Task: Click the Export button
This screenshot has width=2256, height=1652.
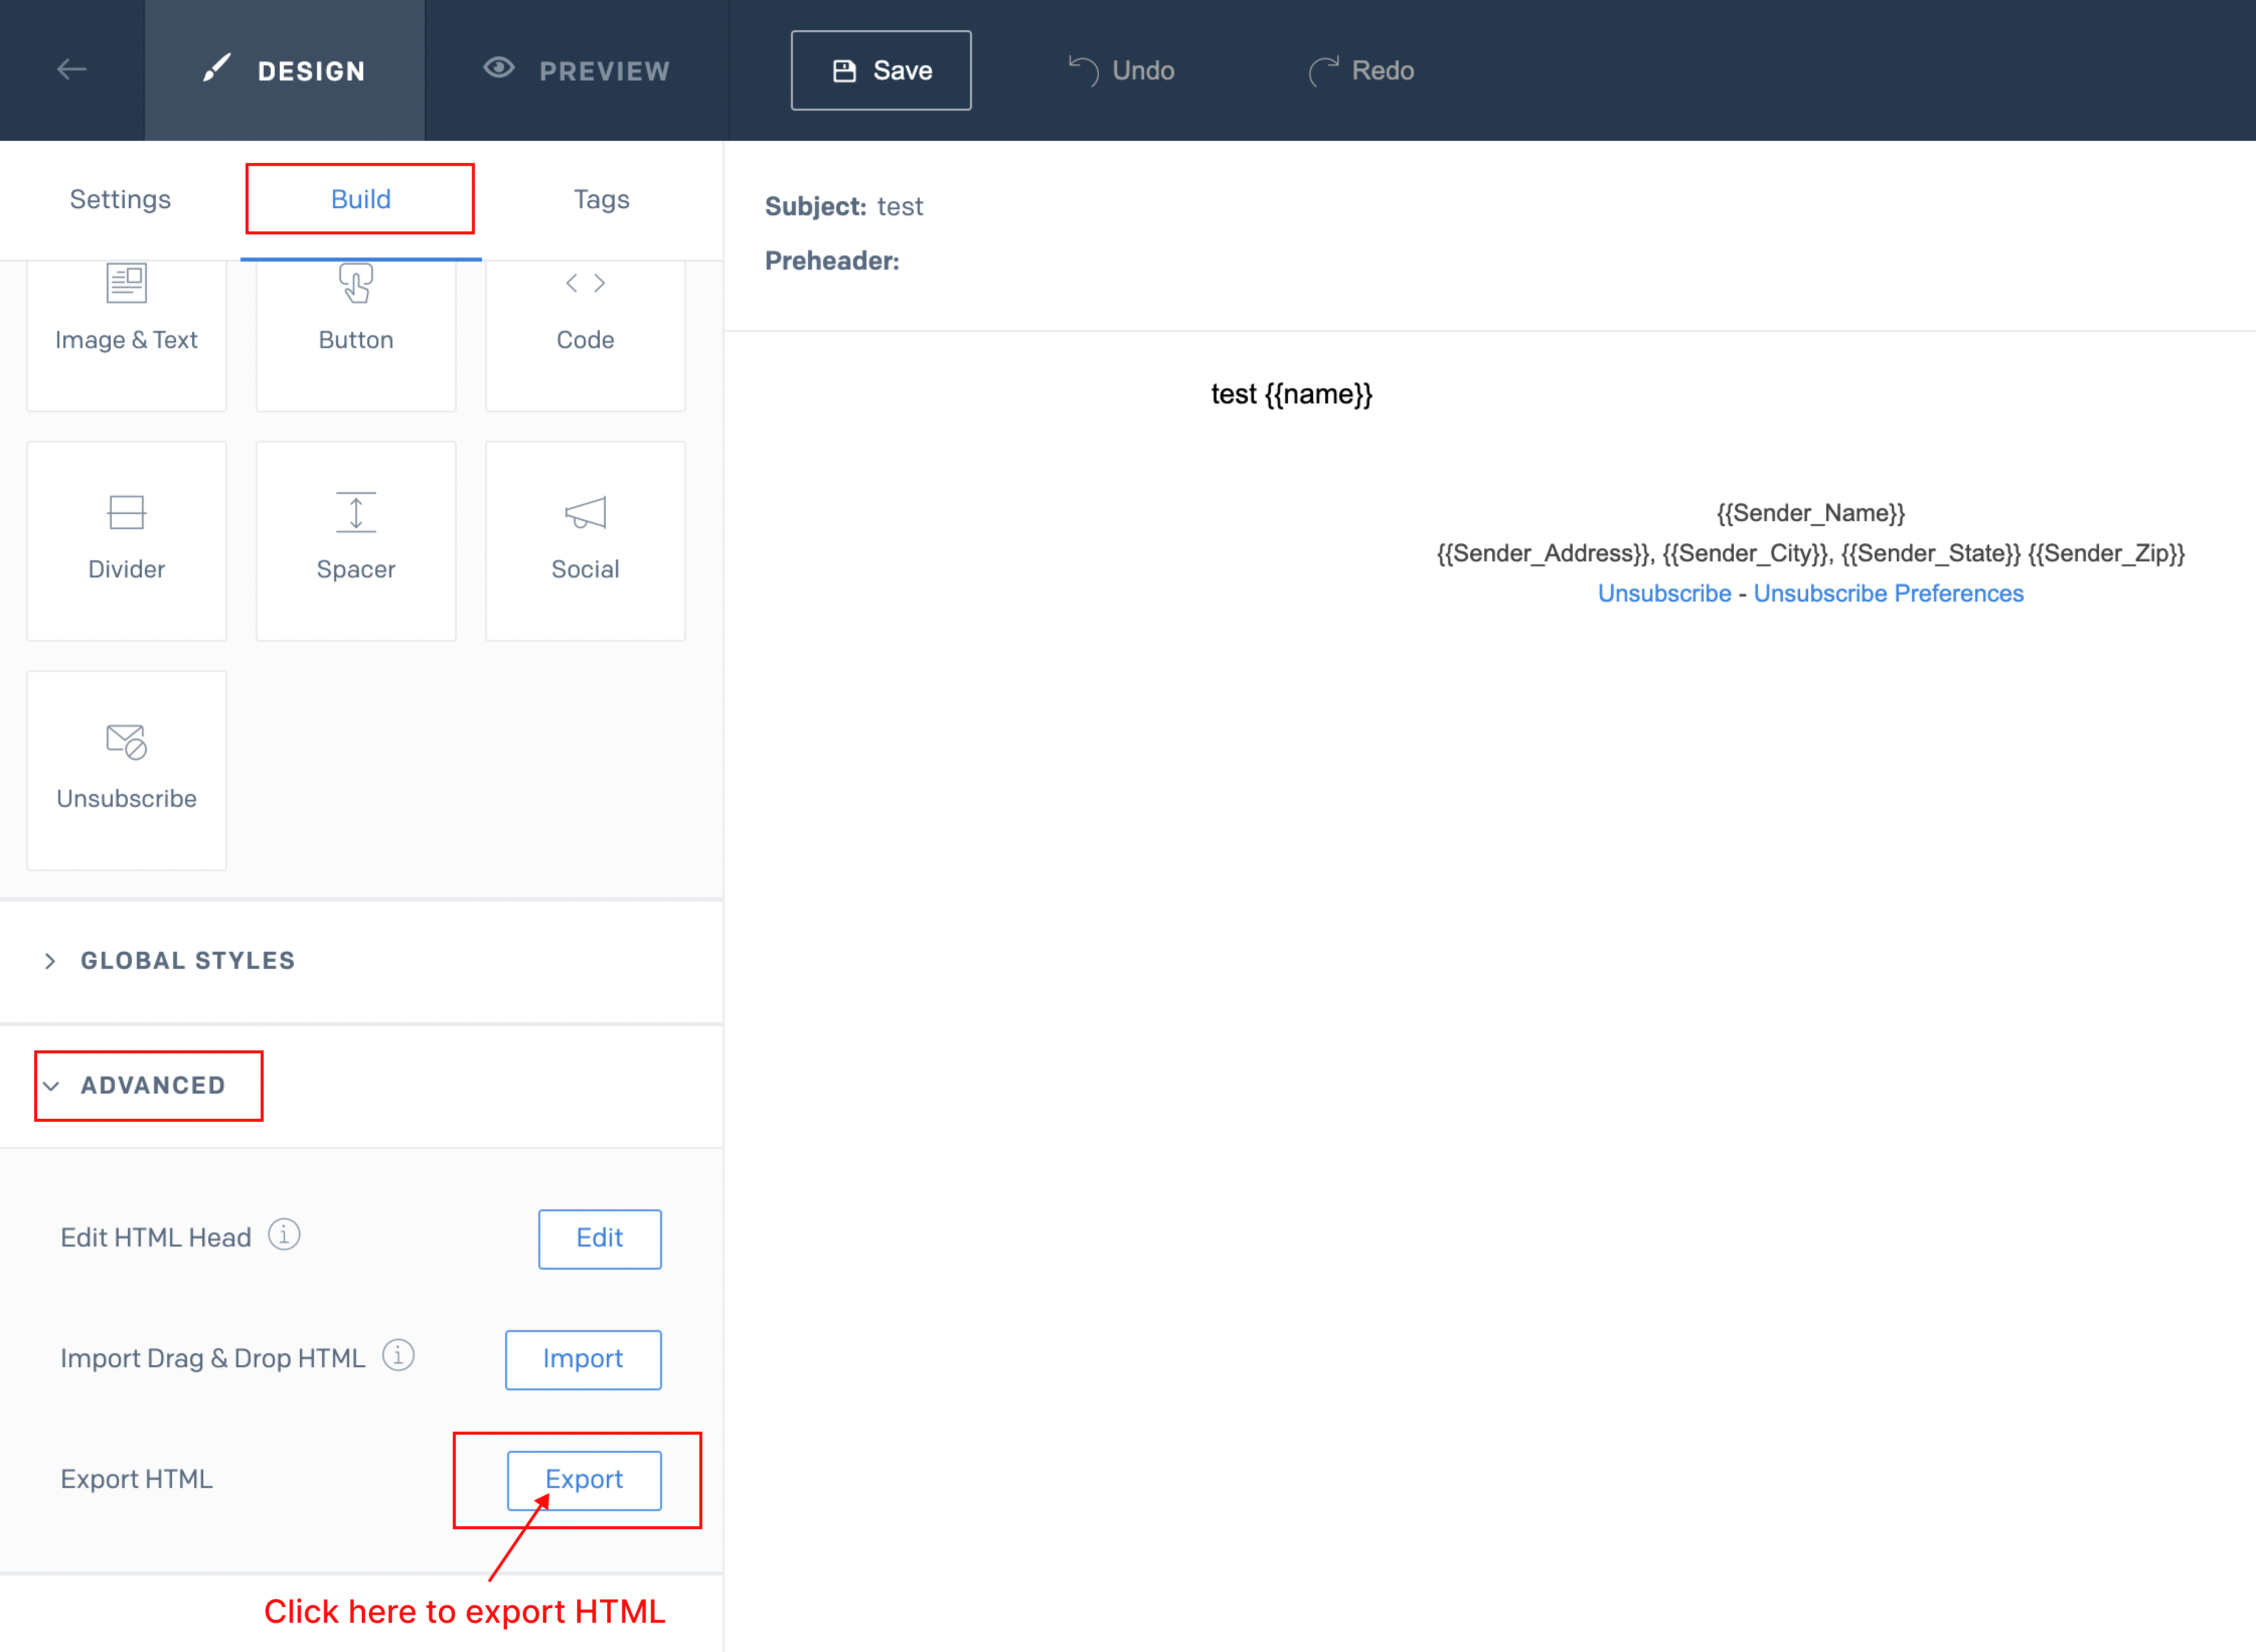Action: click(584, 1480)
